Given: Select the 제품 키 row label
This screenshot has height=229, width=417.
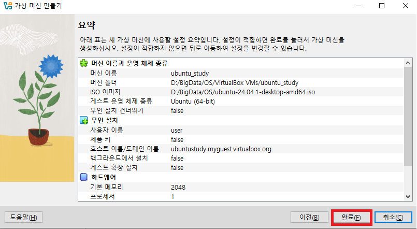Looking at the screenshot, I should 100,139.
